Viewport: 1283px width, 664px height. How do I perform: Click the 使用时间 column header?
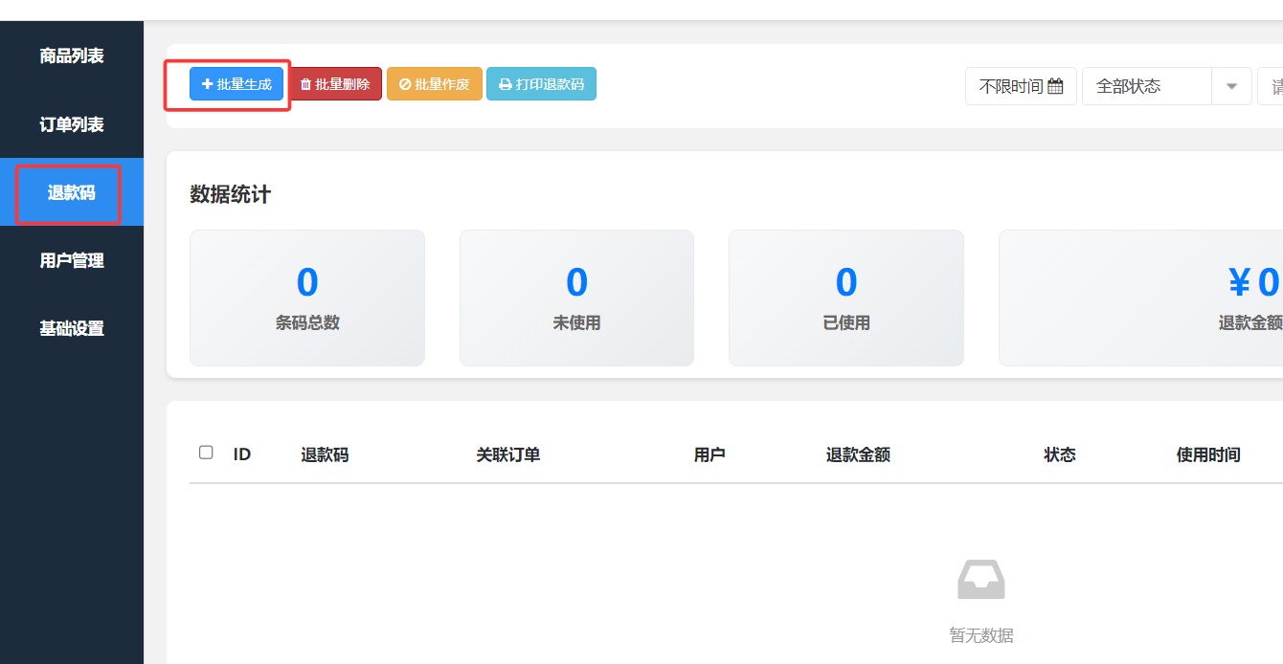coord(1208,454)
